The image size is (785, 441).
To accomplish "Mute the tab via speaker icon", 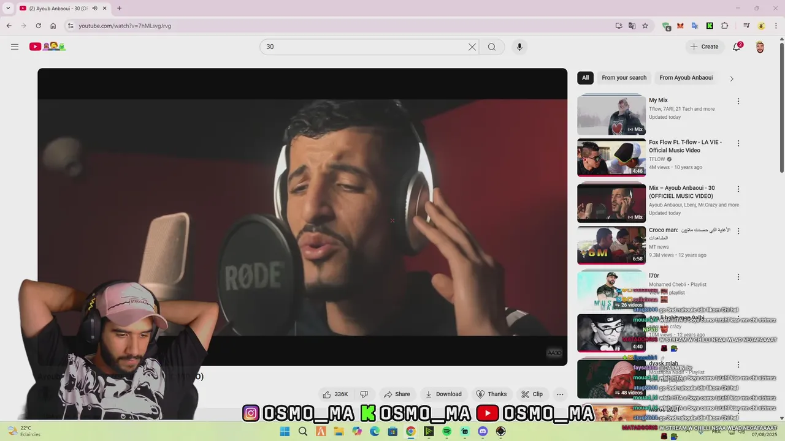I will (94, 8).
